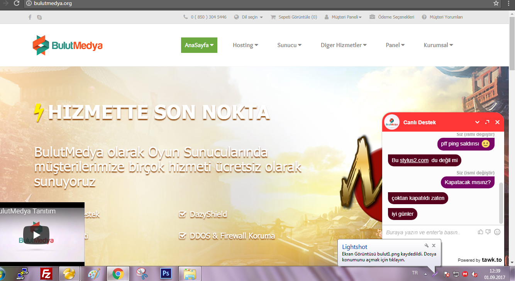The image size is (515, 281).
Task: Show hidden tray icons arrow
Action: click(425, 274)
